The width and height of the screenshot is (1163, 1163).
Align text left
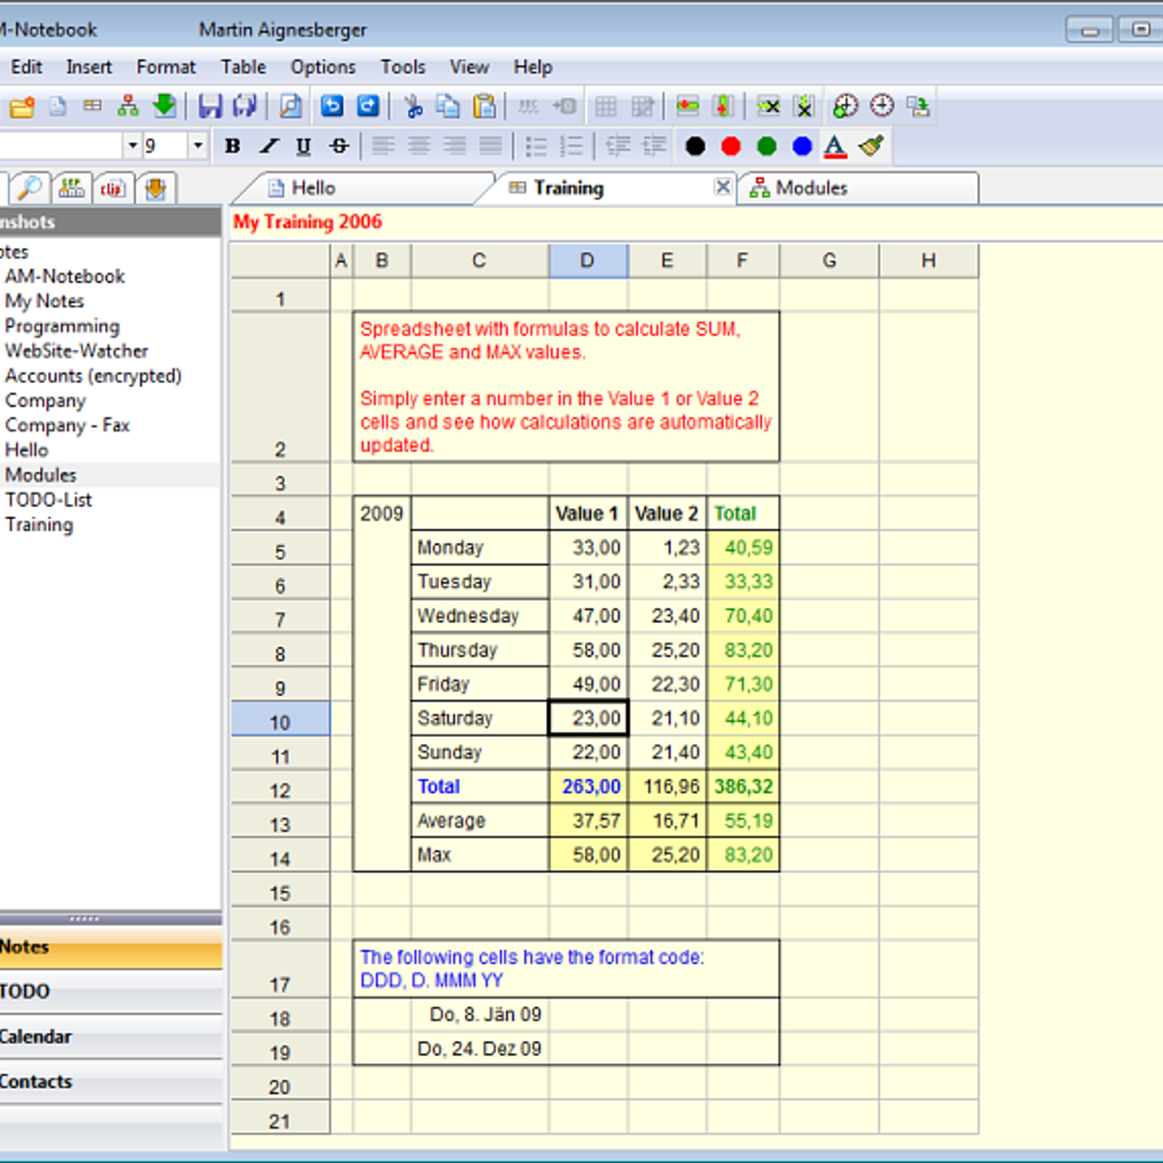(x=384, y=146)
